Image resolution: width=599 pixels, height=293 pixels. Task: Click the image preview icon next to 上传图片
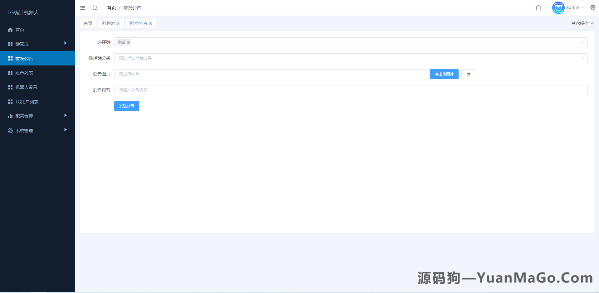click(x=468, y=74)
